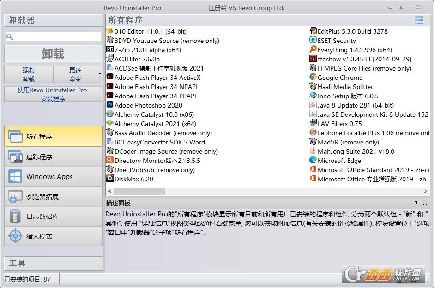
Task: Click the 010 Editor program icon
Action: (109, 31)
